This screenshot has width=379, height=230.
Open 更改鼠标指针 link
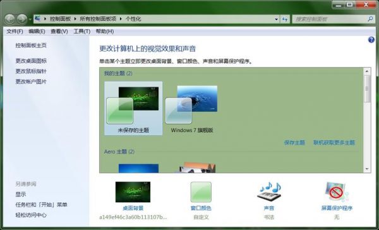pos(31,71)
